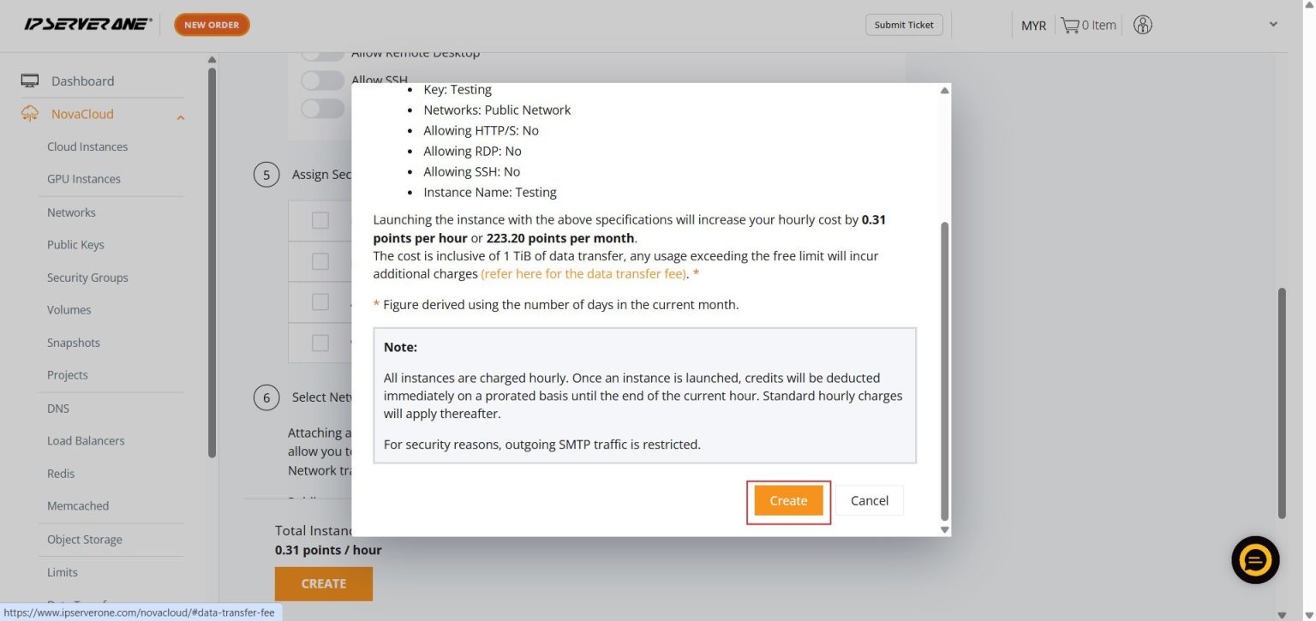
Task: Click the step 5 Assign Security circle
Action: (266, 174)
